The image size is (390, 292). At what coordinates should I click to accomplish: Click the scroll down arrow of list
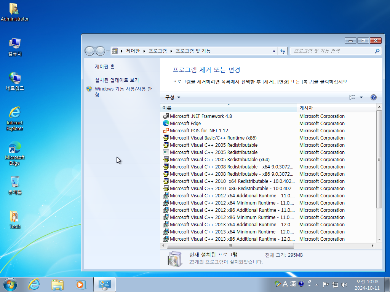(379, 240)
